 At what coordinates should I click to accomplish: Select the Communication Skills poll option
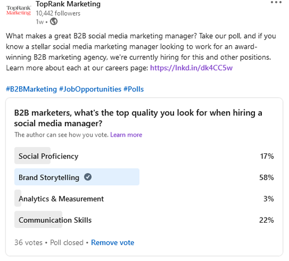pos(144,220)
